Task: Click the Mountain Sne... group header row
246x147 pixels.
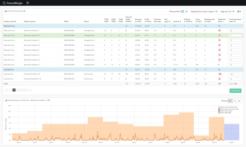Action: pos(123,26)
